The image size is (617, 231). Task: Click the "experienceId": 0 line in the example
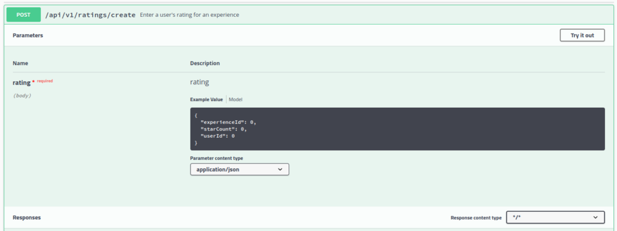(x=228, y=122)
